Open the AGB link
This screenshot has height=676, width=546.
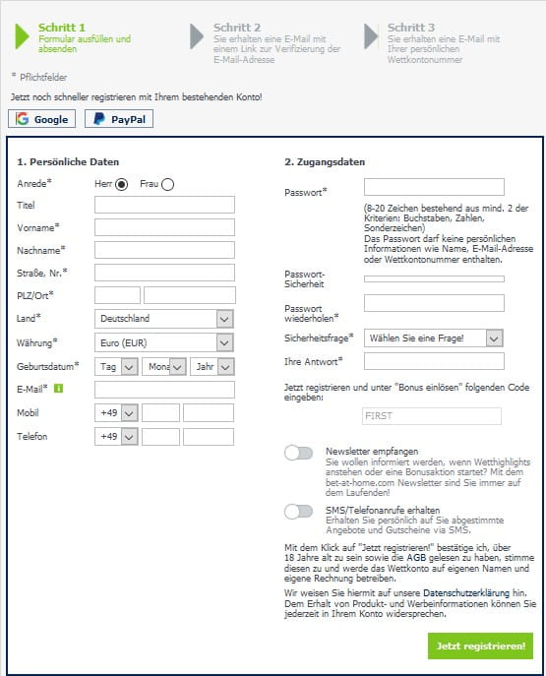pos(416,558)
